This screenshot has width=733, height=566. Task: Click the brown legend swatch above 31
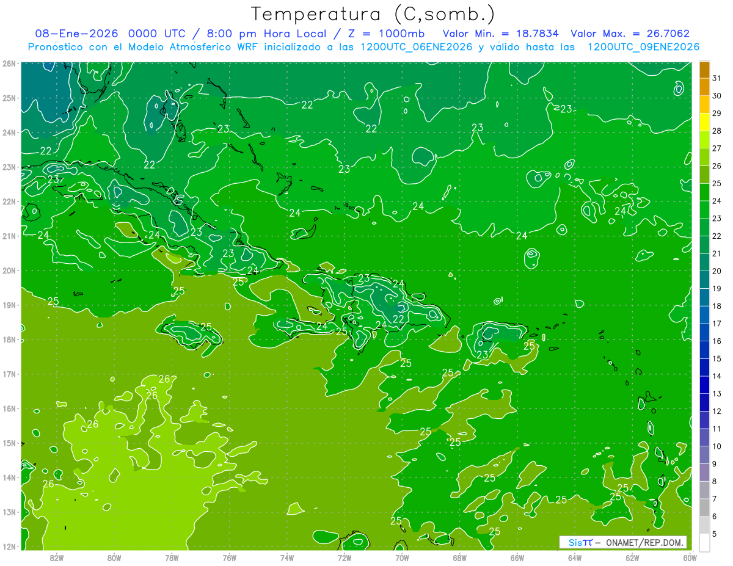click(x=704, y=69)
